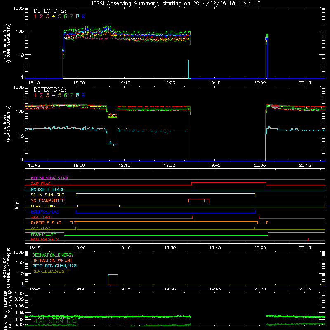Click the 20:00 tick under rear segments plot
Image resolution: width=330 pixels, height=330 pixels.
[x=260, y=165]
